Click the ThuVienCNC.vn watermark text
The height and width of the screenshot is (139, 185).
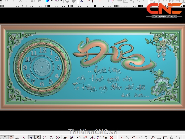(92, 132)
